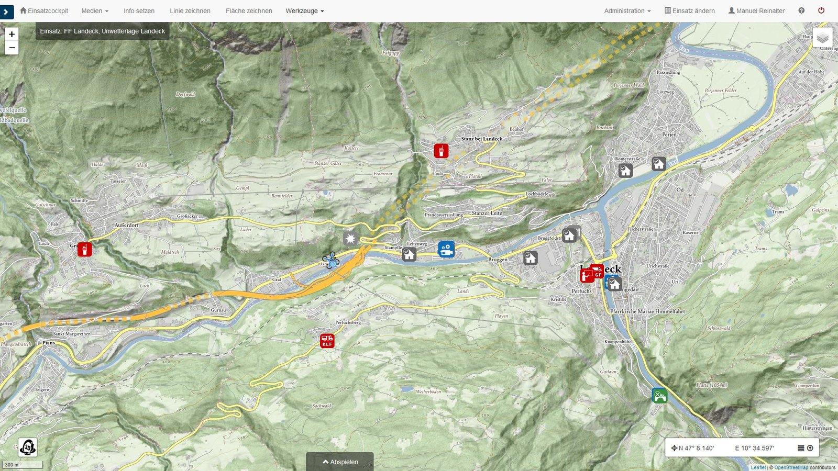Choose Linie zeichnen tool
The height and width of the screenshot is (471, 838).
190,10
